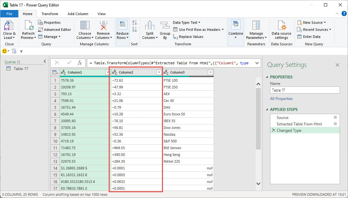Click inside the Table 17 name field
The height and width of the screenshot is (198, 348).
click(304, 90)
